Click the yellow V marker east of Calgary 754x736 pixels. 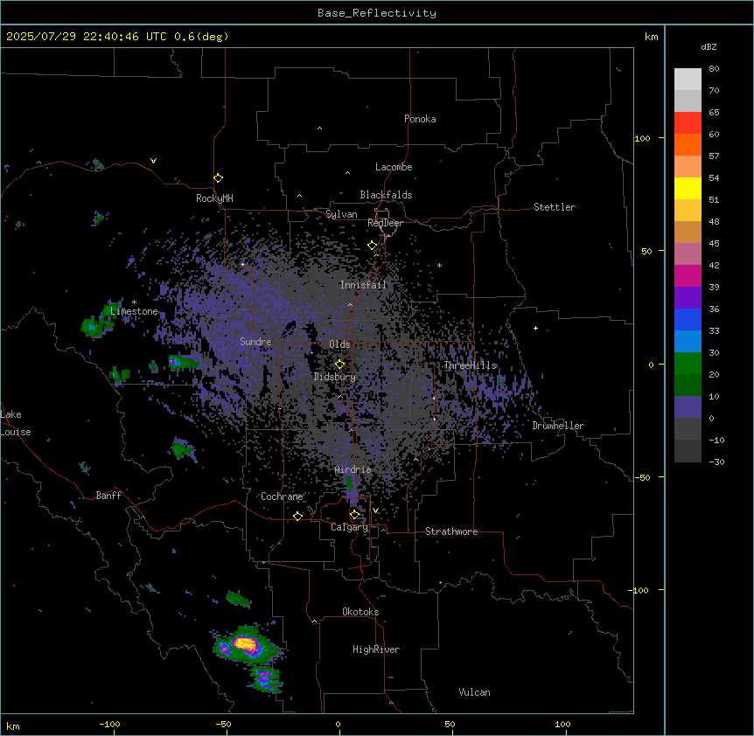tap(375, 510)
